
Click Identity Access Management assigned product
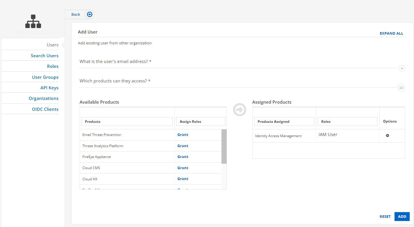pyautogui.click(x=278, y=136)
